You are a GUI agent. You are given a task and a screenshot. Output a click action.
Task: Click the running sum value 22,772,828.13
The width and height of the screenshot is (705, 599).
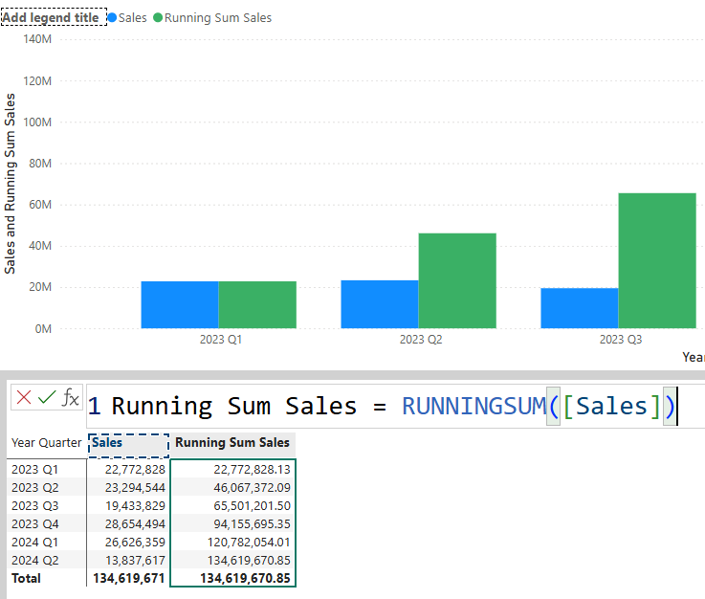(252, 470)
